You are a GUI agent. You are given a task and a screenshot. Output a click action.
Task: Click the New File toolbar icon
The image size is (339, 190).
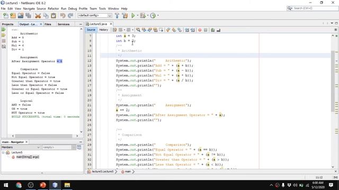pos(6,15)
